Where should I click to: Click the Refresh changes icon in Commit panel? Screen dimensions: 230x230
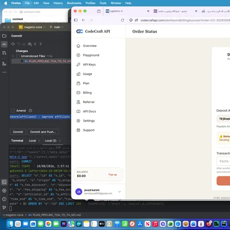[x=13, y=44]
